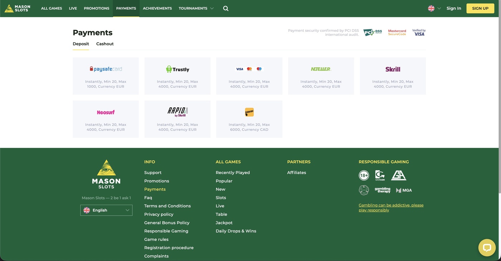Open the Gamblers Anonymous GA logo

[399, 175]
